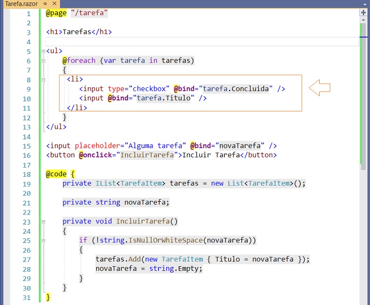This screenshot has height=305, width=370.
Task: Click the closing </ul> tag
Action: coord(56,127)
